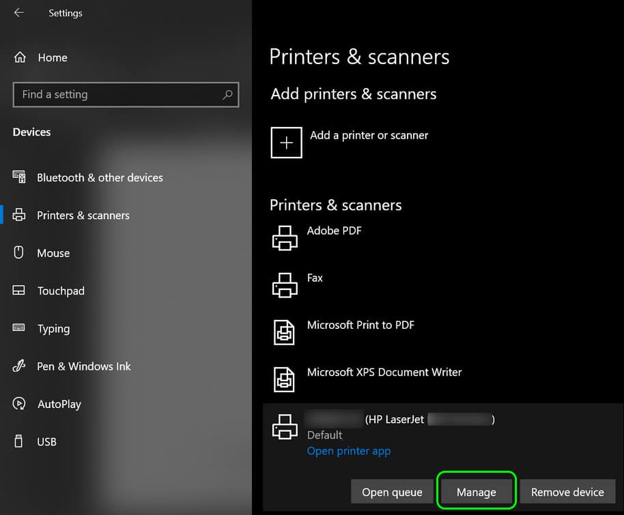Open Bluetooth & other devices settings

[100, 177]
